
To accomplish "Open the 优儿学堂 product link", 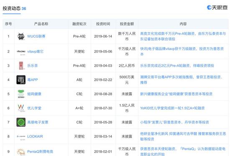I will [34, 108].
